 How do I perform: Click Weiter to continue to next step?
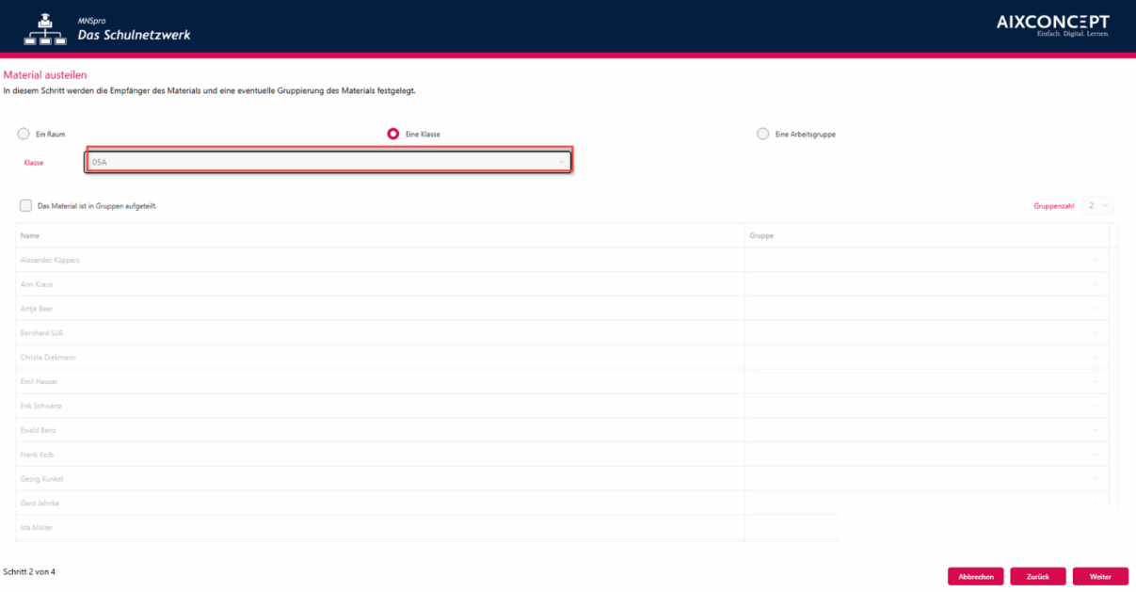1100,576
